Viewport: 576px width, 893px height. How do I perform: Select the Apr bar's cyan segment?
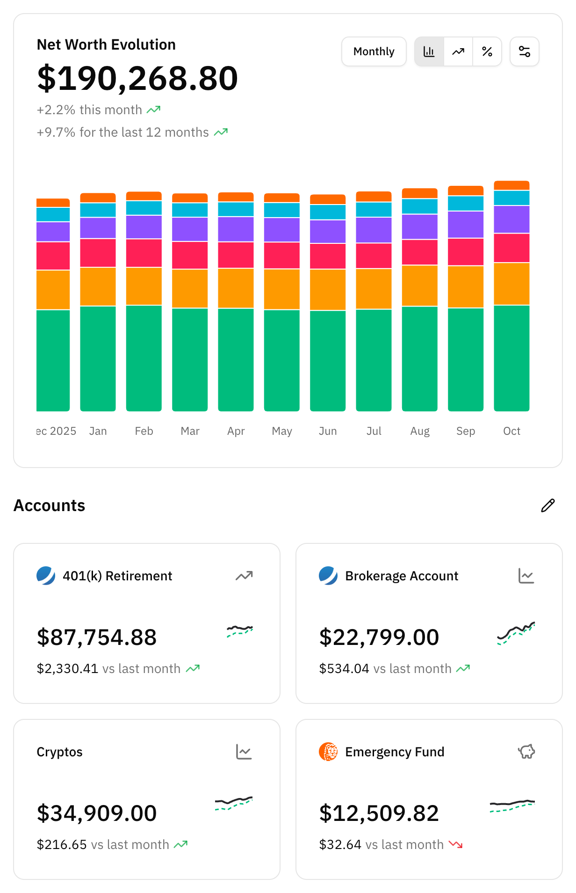[236, 209]
